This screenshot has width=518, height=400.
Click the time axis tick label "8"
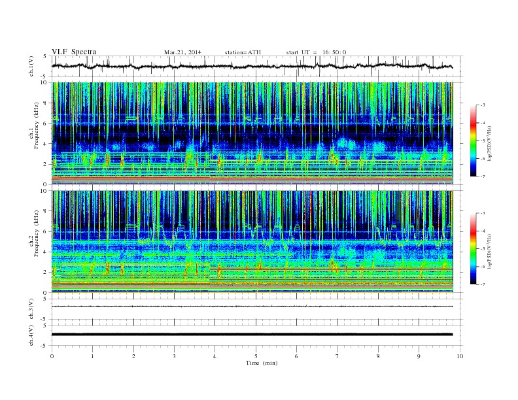(378, 356)
